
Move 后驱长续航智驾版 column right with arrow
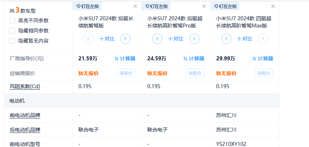125,39
